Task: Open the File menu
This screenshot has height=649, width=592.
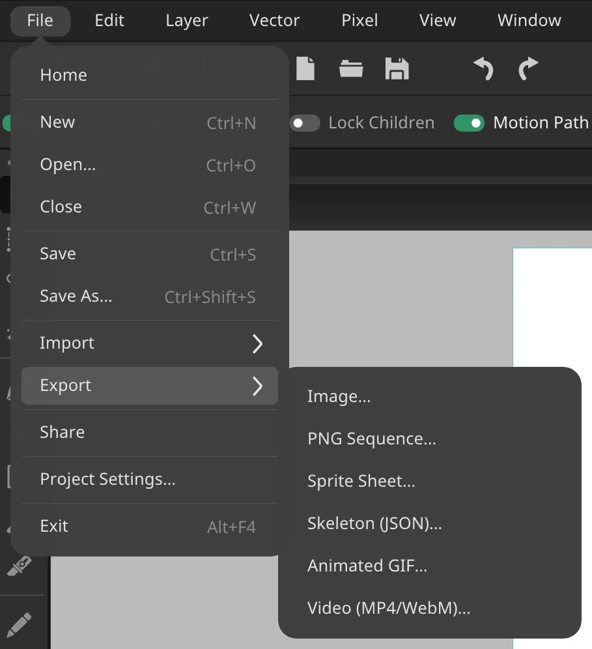Action: (x=40, y=20)
